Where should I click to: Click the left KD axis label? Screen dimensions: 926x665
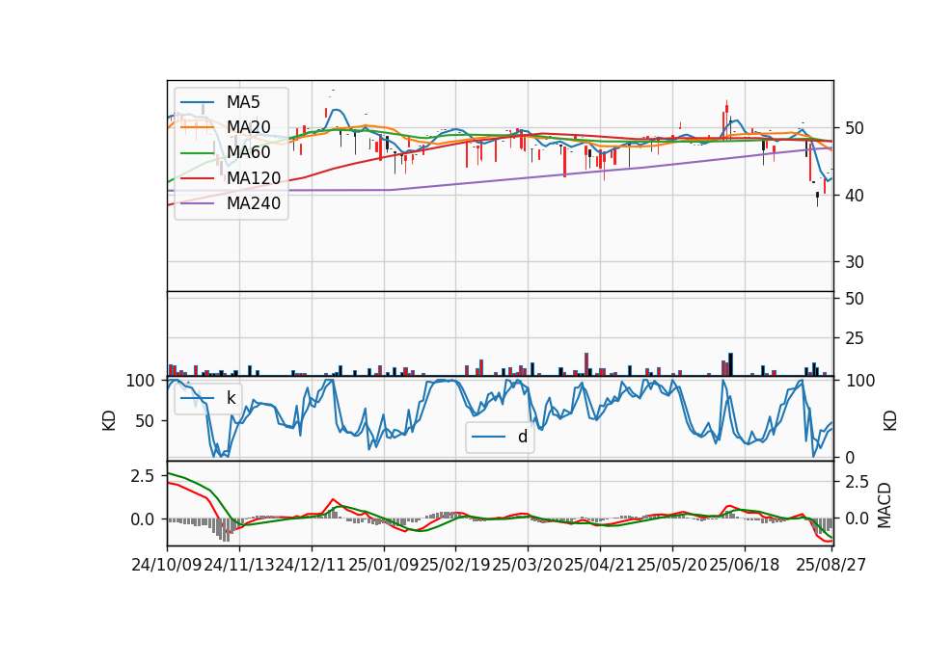109,420
